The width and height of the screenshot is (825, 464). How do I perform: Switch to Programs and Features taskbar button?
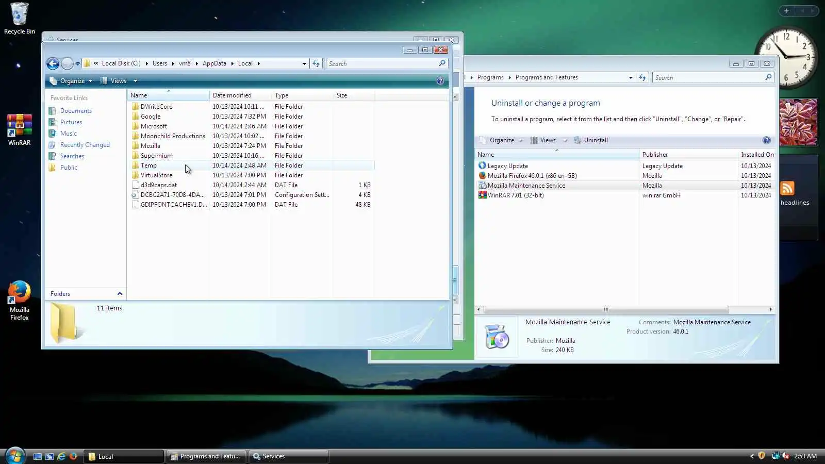(x=206, y=456)
